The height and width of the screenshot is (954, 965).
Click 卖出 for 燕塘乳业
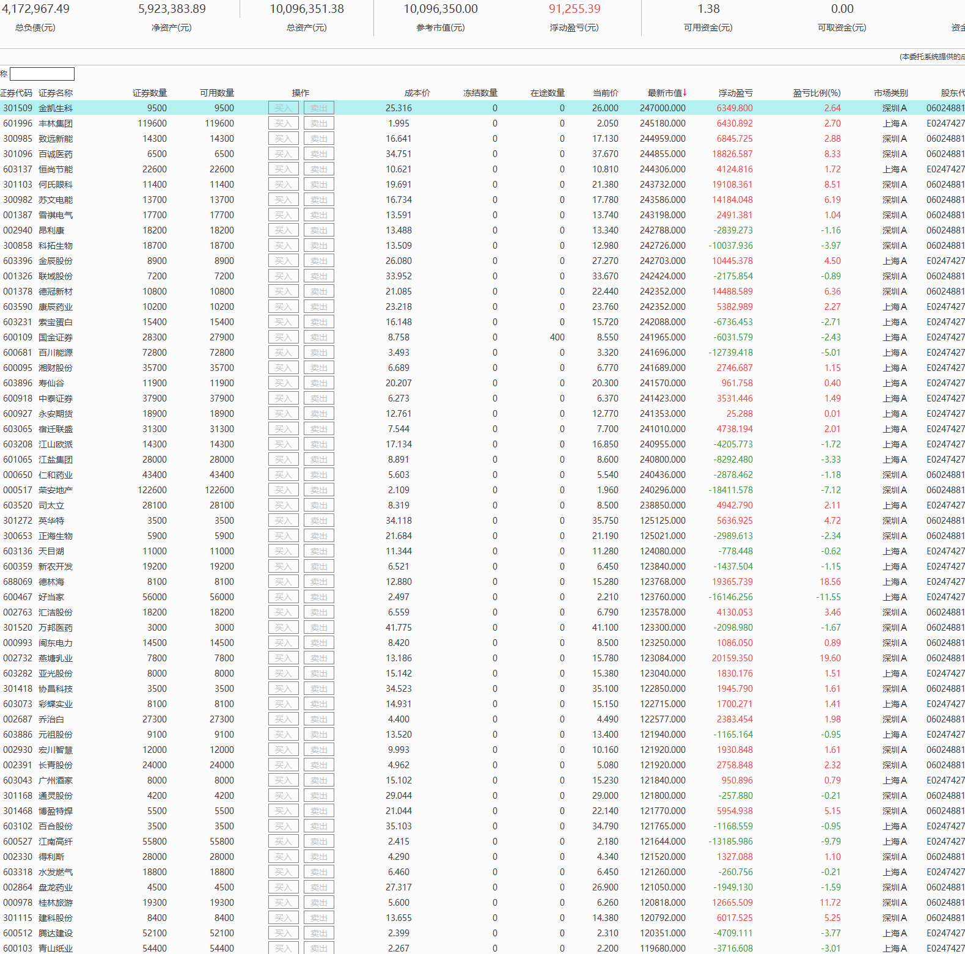point(319,658)
